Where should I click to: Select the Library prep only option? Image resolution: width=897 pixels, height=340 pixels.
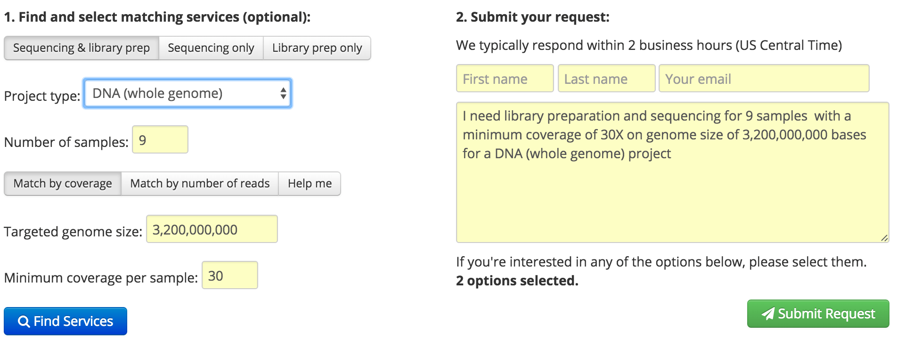pos(317,48)
